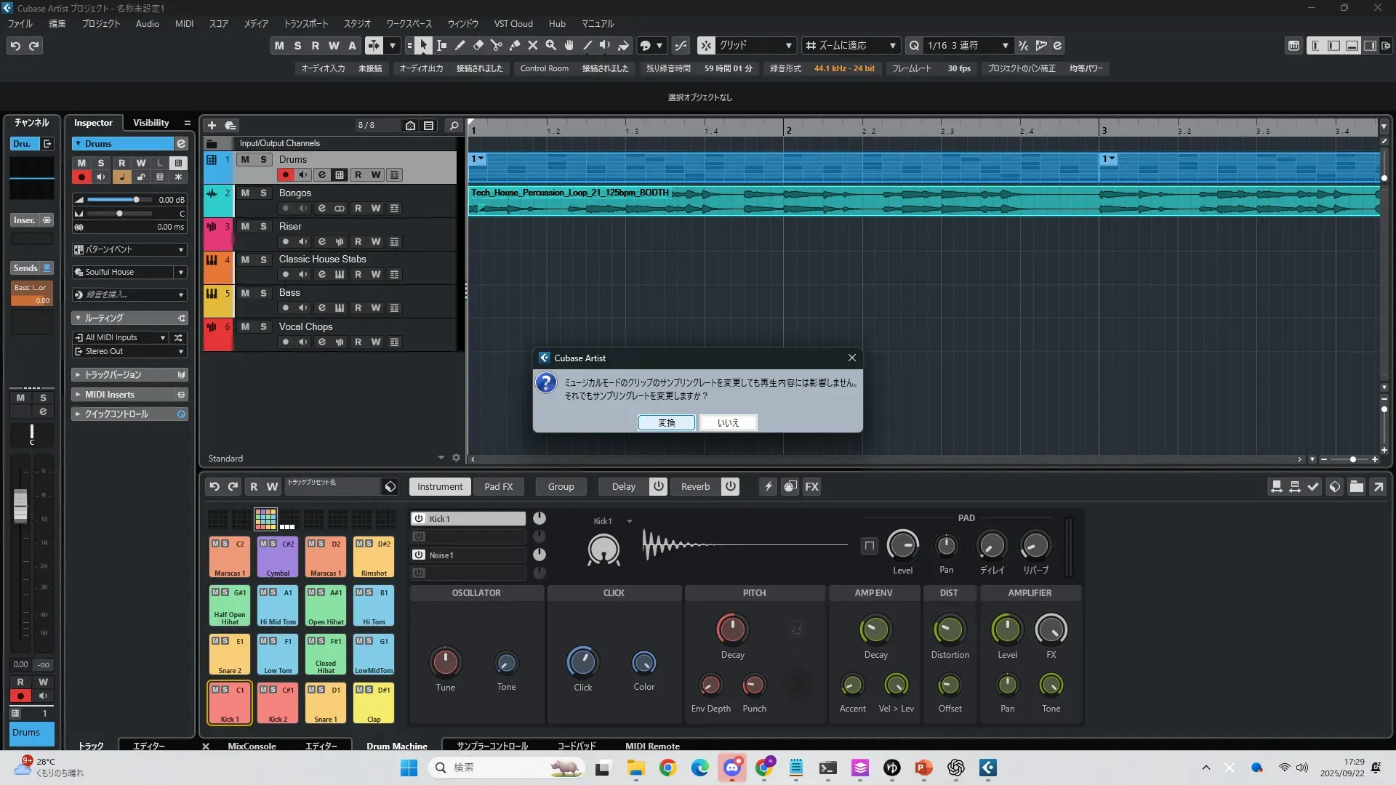The height and width of the screenshot is (785, 1396).
Task: Select the Kick 1 drum pad
Action: [x=230, y=703]
